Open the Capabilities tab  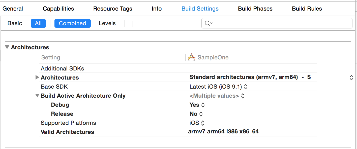(58, 9)
